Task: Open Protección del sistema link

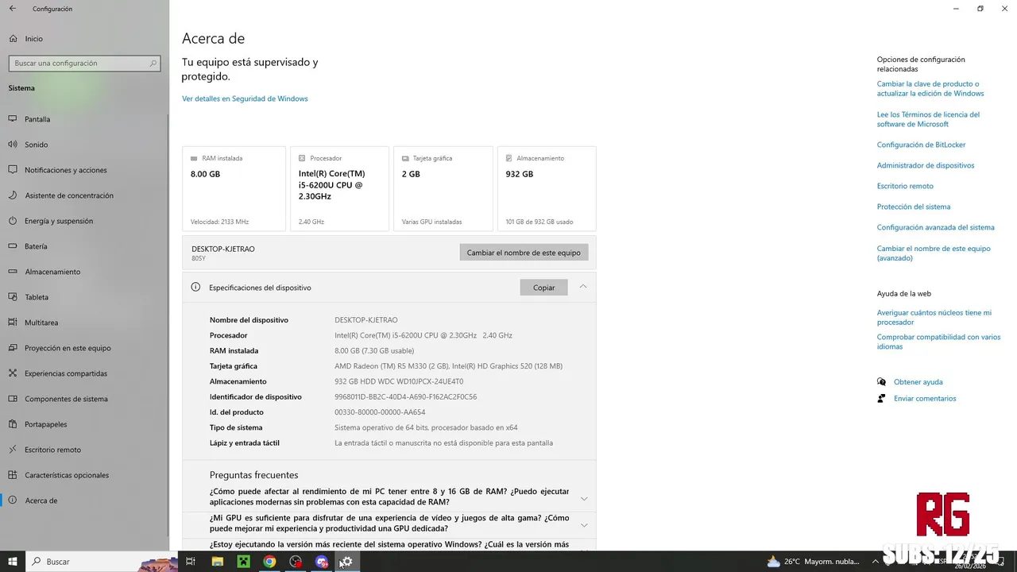Action: (914, 207)
